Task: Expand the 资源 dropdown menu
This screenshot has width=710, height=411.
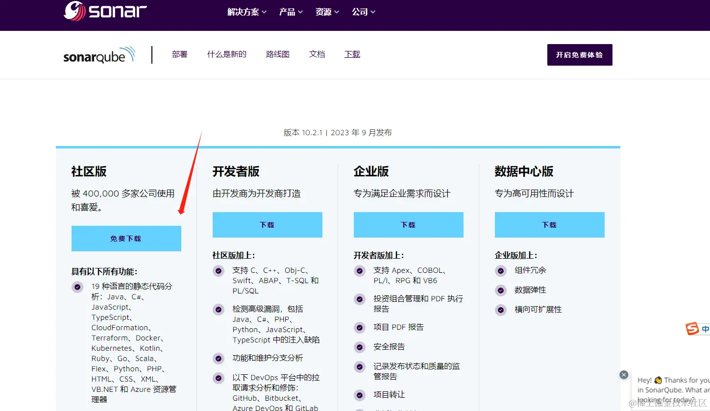Action: coord(327,12)
